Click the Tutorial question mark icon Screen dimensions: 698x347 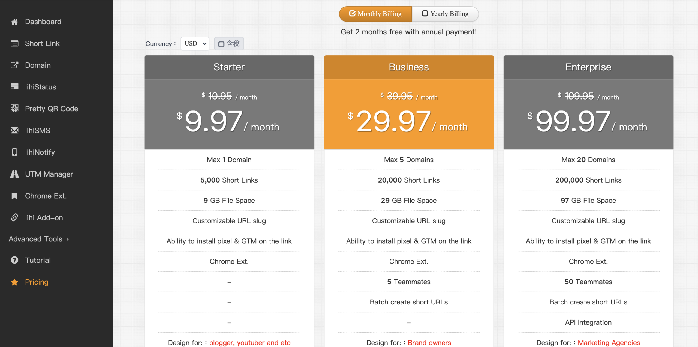tap(14, 260)
